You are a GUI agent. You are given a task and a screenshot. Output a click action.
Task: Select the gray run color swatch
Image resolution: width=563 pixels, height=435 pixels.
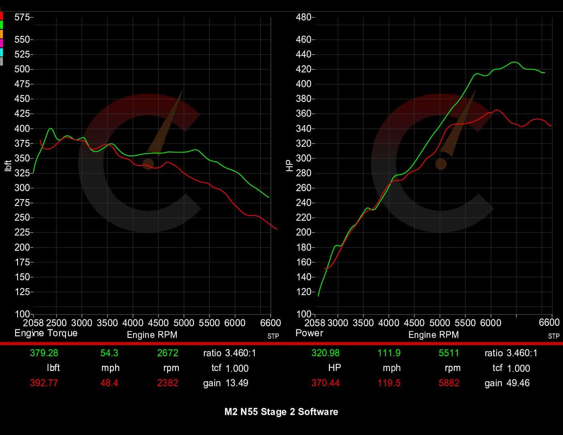pos(2,60)
